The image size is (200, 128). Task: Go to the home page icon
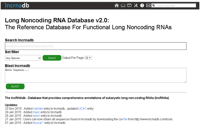[x=117, y=6]
